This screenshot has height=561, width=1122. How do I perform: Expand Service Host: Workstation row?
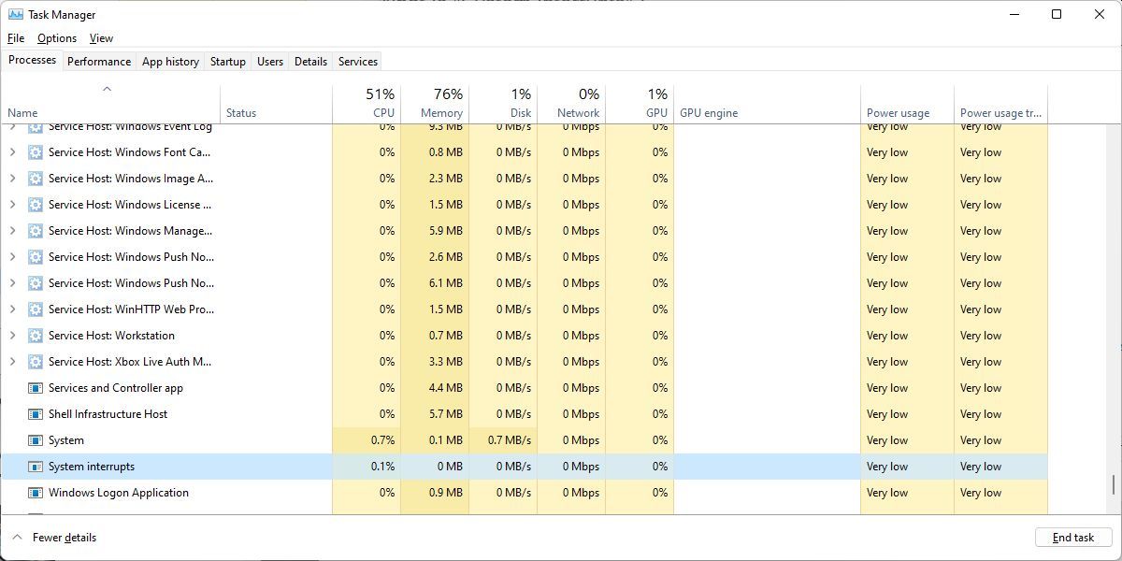(x=12, y=336)
